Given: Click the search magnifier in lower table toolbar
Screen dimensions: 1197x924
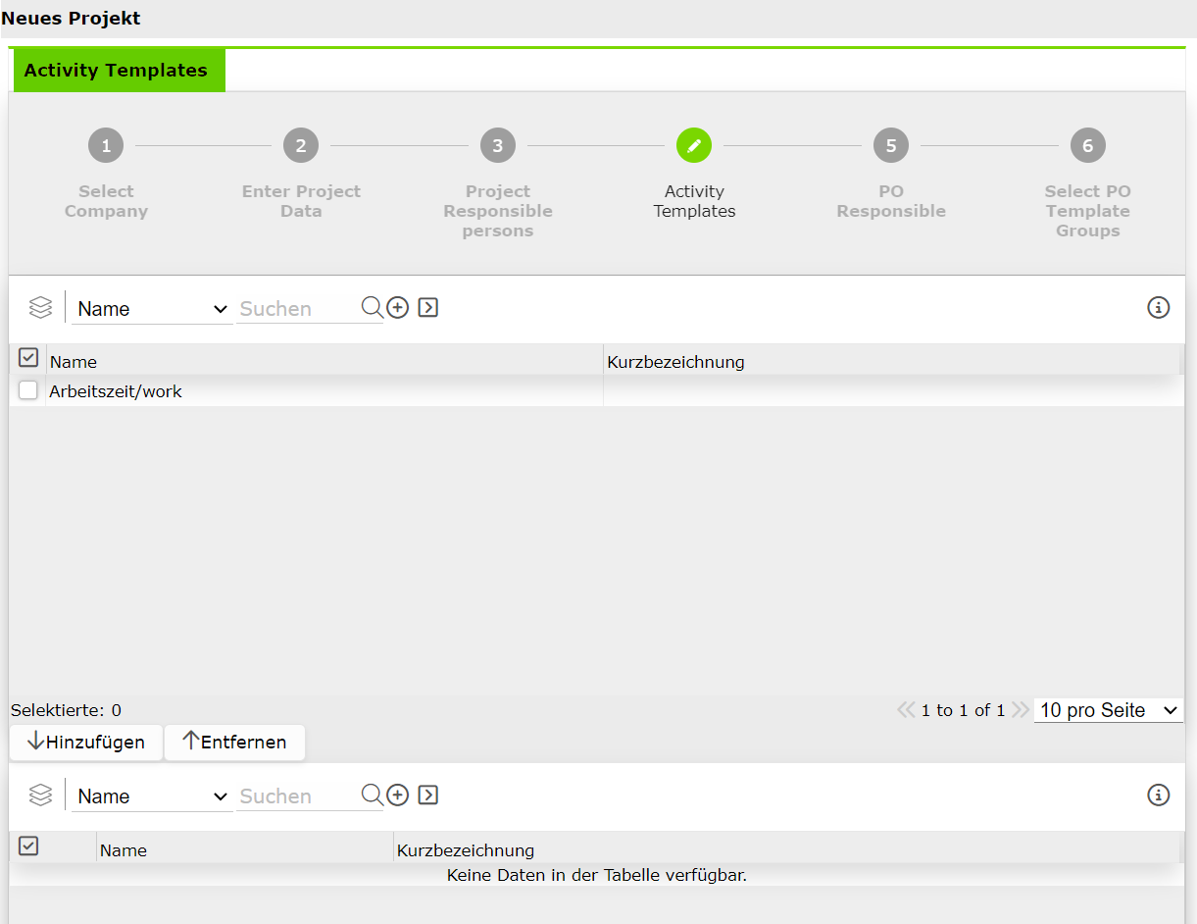Looking at the screenshot, I should click(x=373, y=796).
